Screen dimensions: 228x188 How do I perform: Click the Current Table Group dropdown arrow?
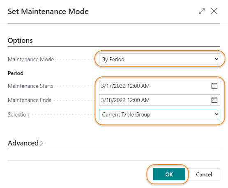216,114
